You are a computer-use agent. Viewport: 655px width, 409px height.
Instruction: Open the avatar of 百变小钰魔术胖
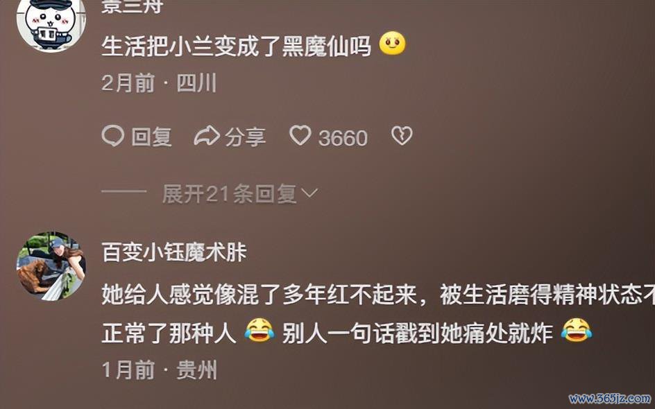51,266
